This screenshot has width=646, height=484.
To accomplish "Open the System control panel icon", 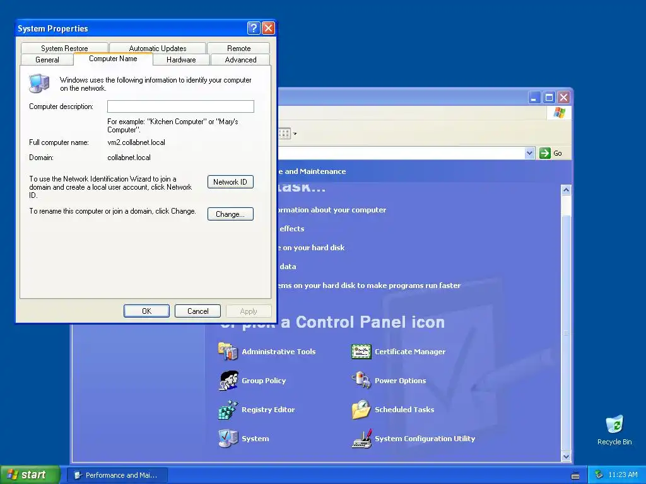I will click(x=228, y=439).
